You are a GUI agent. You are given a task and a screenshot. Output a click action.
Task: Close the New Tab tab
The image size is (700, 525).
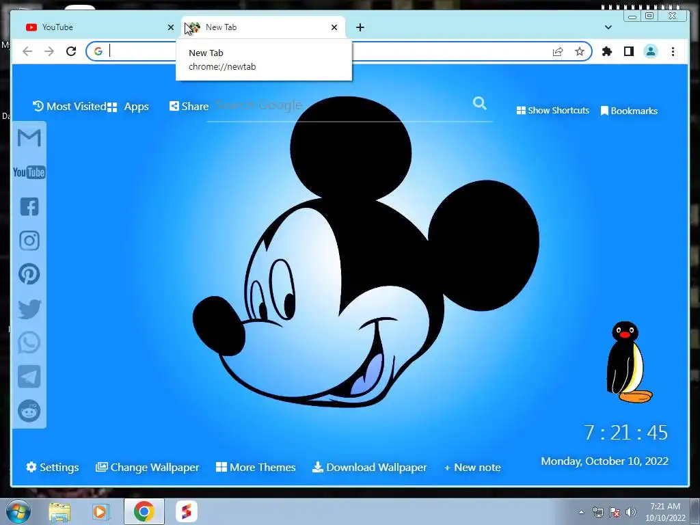[x=334, y=27]
